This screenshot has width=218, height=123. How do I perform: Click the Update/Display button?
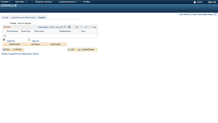(87, 50)
